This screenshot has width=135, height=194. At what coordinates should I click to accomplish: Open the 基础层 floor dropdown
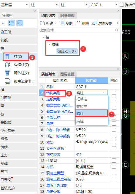coord(15,5)
